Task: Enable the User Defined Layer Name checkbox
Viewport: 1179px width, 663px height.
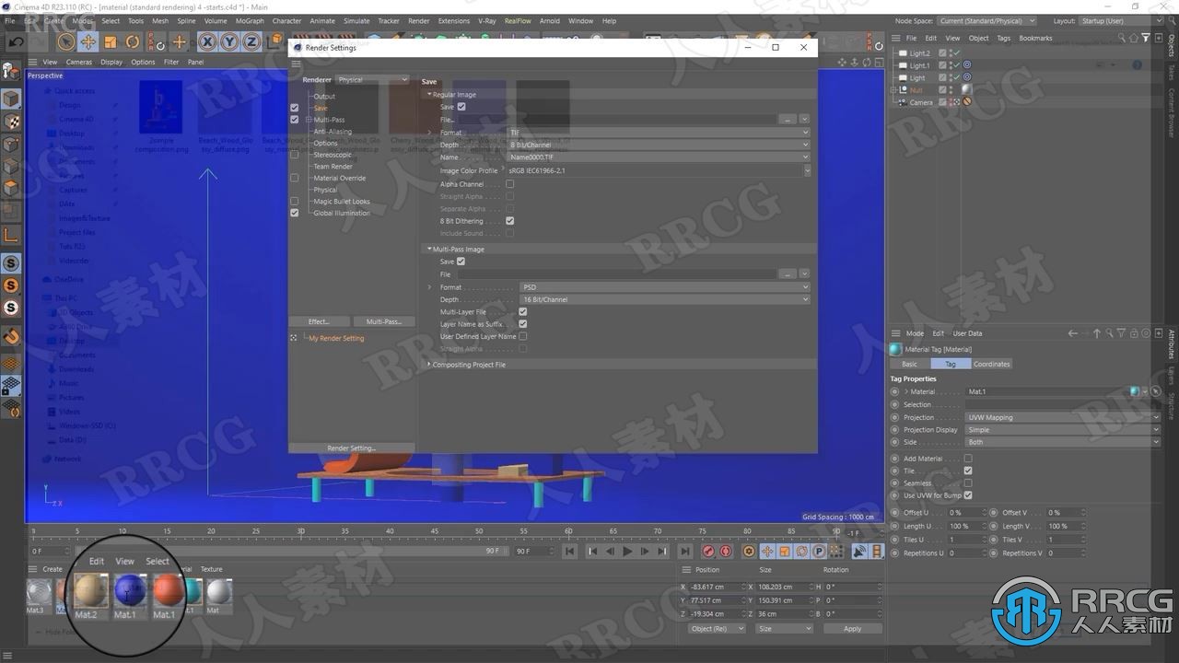Action: point(523,336)
